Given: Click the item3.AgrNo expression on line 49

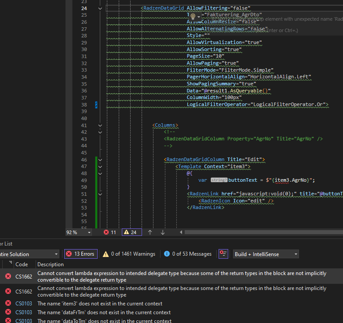Looking at the screenshot, I should point(291,180).
